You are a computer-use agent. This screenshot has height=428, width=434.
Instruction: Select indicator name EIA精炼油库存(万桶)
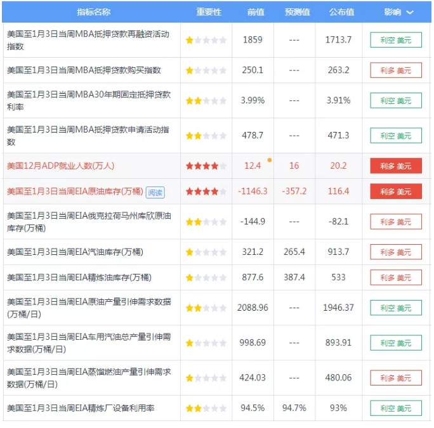(x=79, y=278)
